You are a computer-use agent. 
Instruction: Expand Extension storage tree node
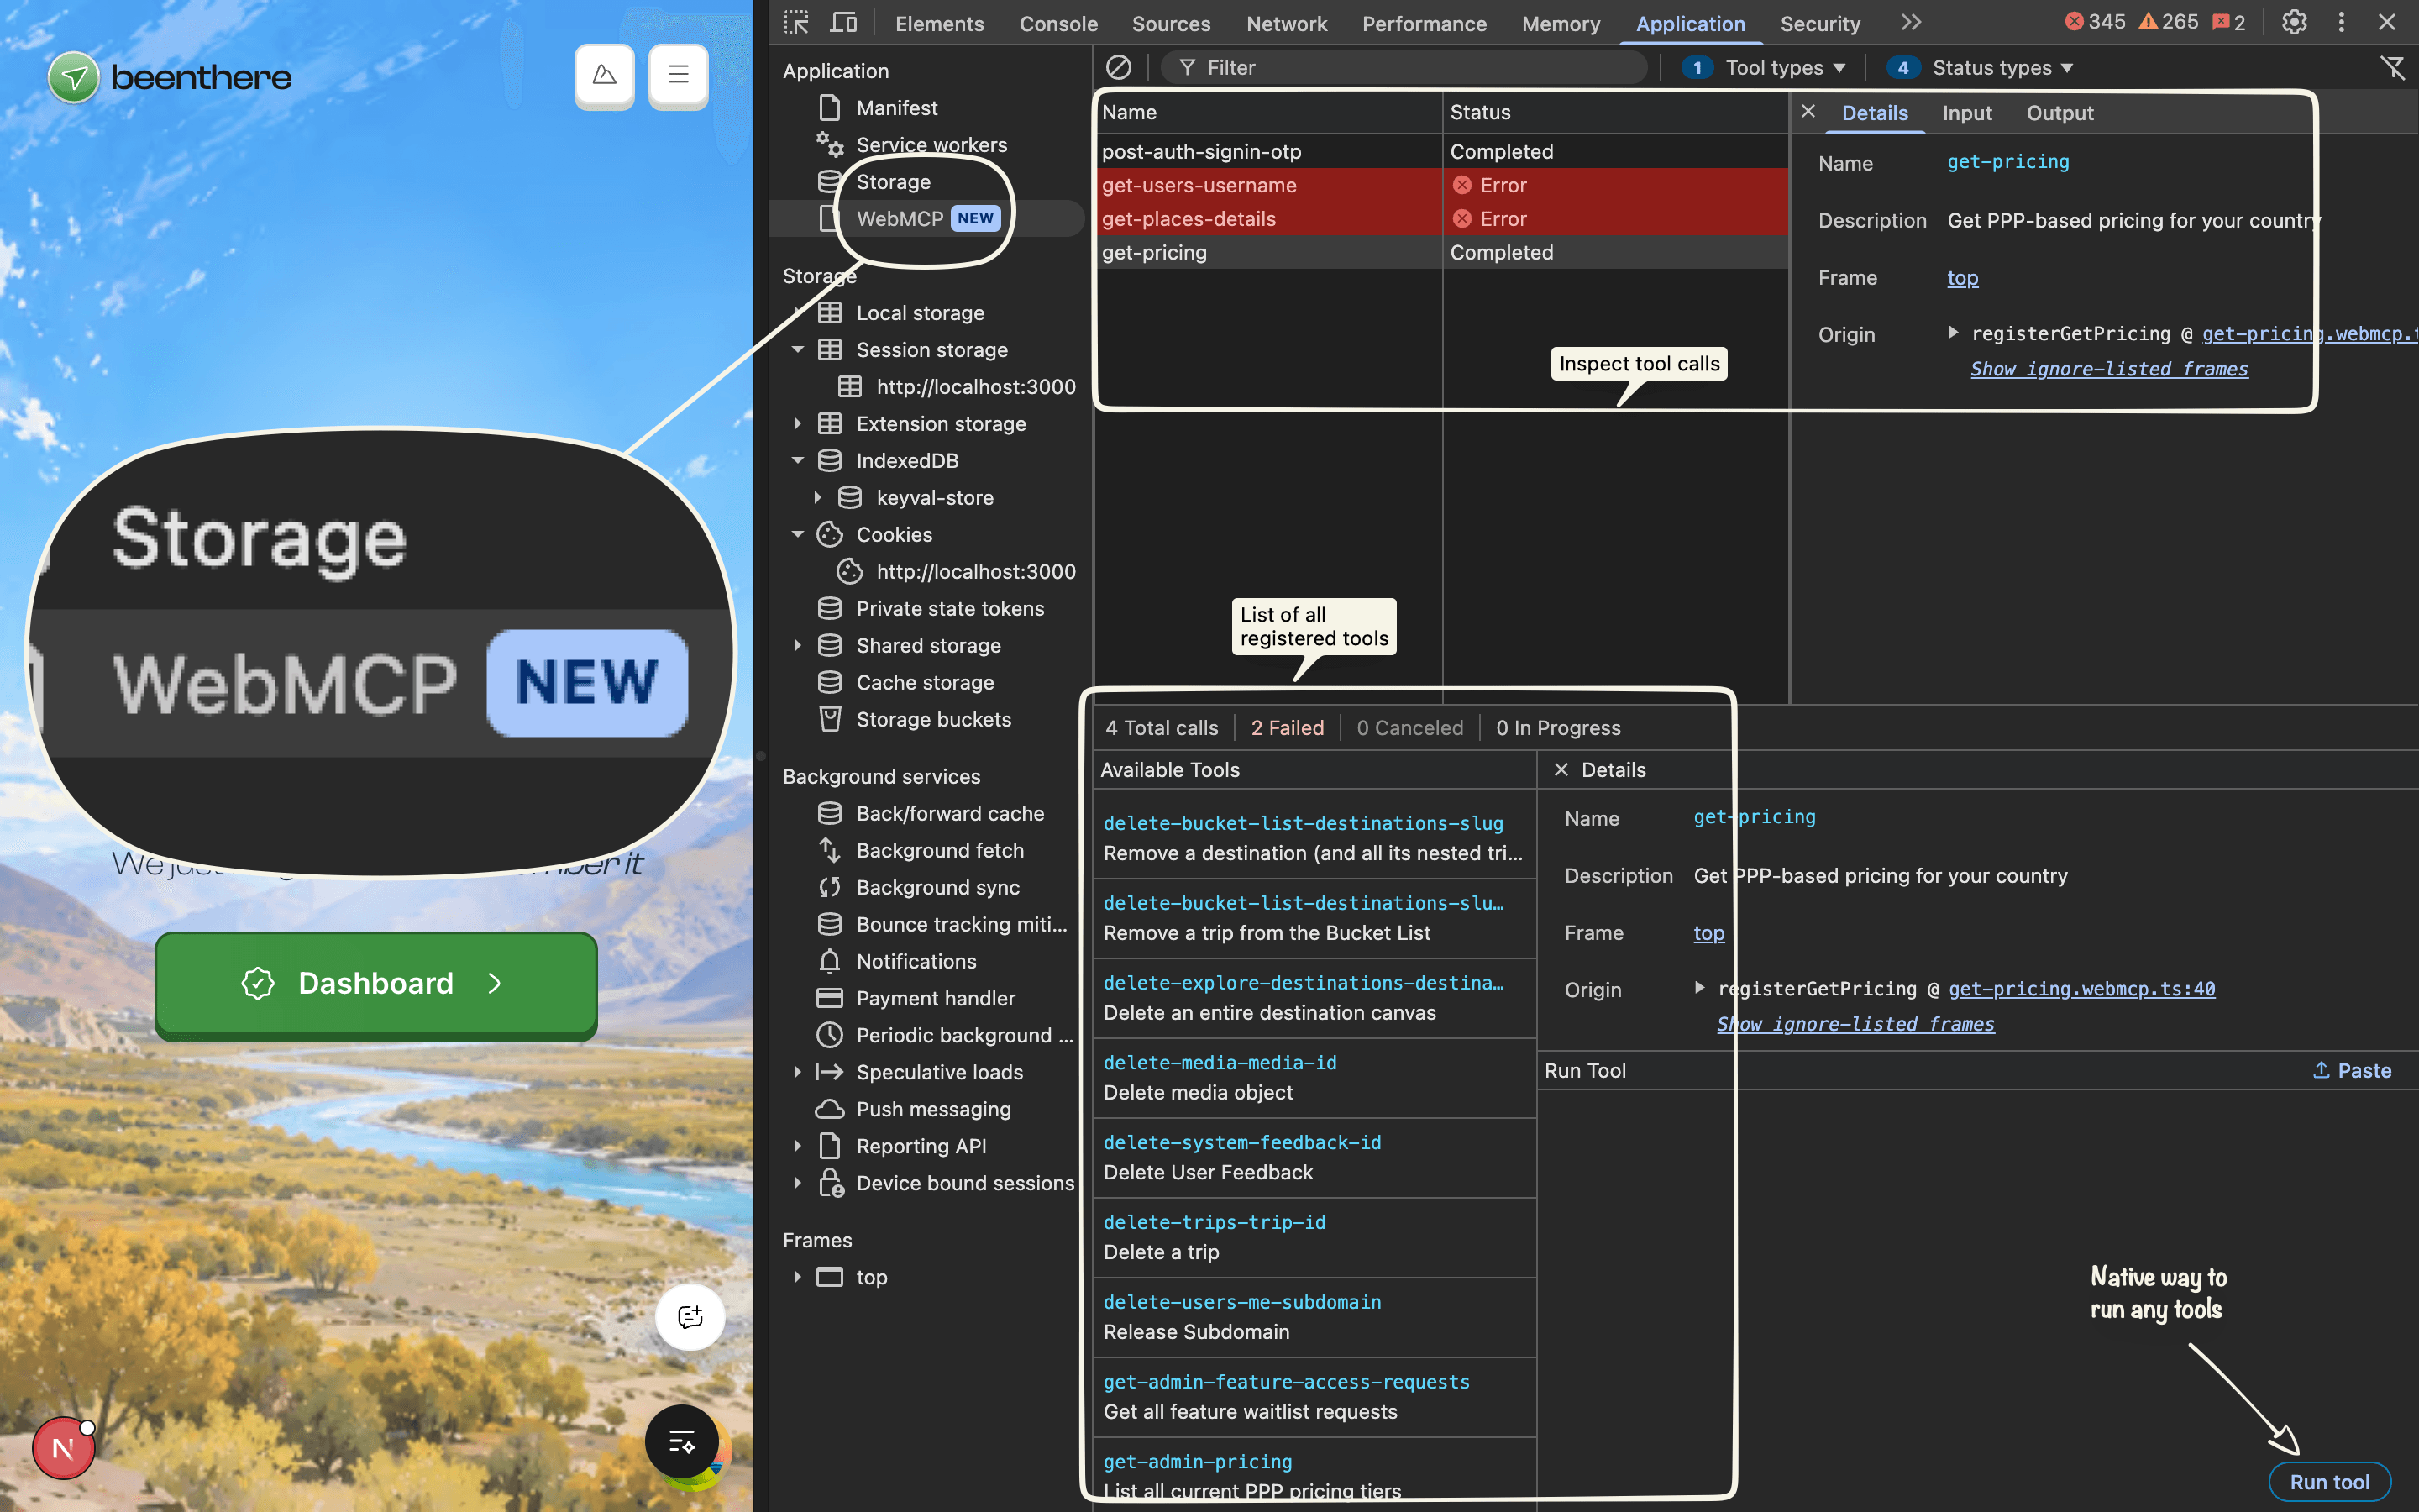[798, 423]
